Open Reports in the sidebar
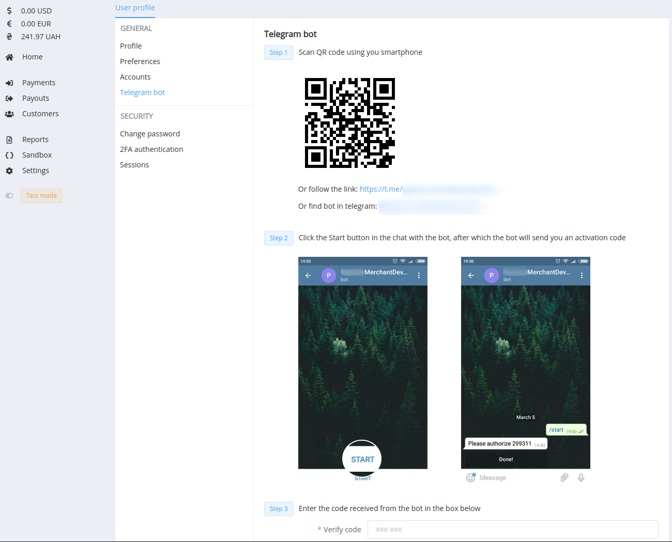This screenshot has width=672, height=542. click(x=35, y=140)
